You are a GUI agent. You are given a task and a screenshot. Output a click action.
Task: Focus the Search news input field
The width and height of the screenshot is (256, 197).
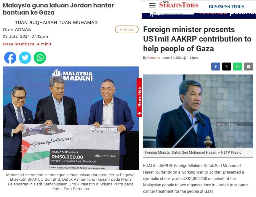tap(172, 13)
